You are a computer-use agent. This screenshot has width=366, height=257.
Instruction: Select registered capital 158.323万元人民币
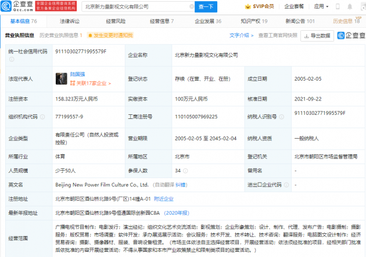click(76, 99)
